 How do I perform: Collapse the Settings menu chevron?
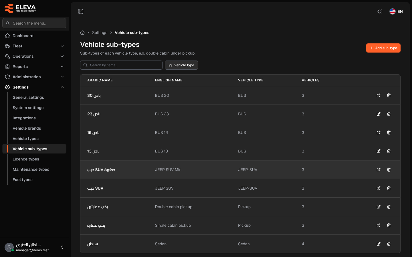tap(62, 87)
